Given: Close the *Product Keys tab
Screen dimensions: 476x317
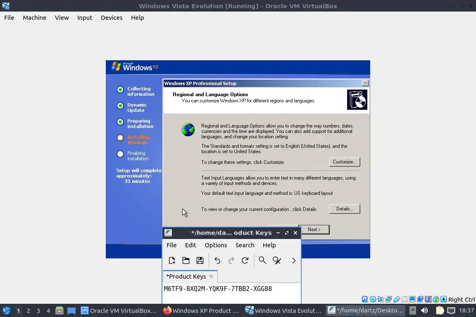Looking at the screenshot, I should click(x=211, y=277).
